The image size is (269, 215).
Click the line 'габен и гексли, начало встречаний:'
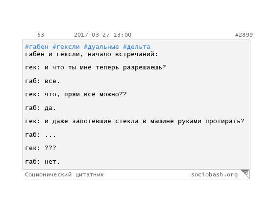[x=91, y=54]
